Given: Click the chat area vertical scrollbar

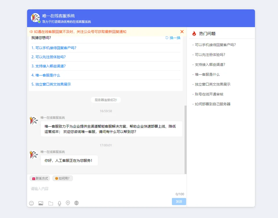Looking at the screenshot, I should 186,140.
